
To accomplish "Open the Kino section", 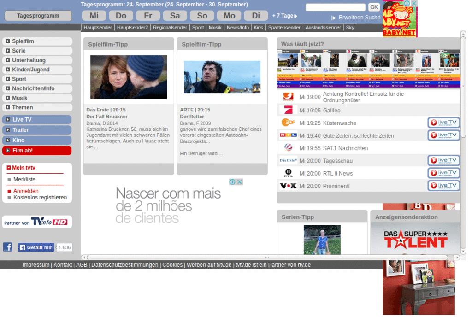I will [37, 140].
